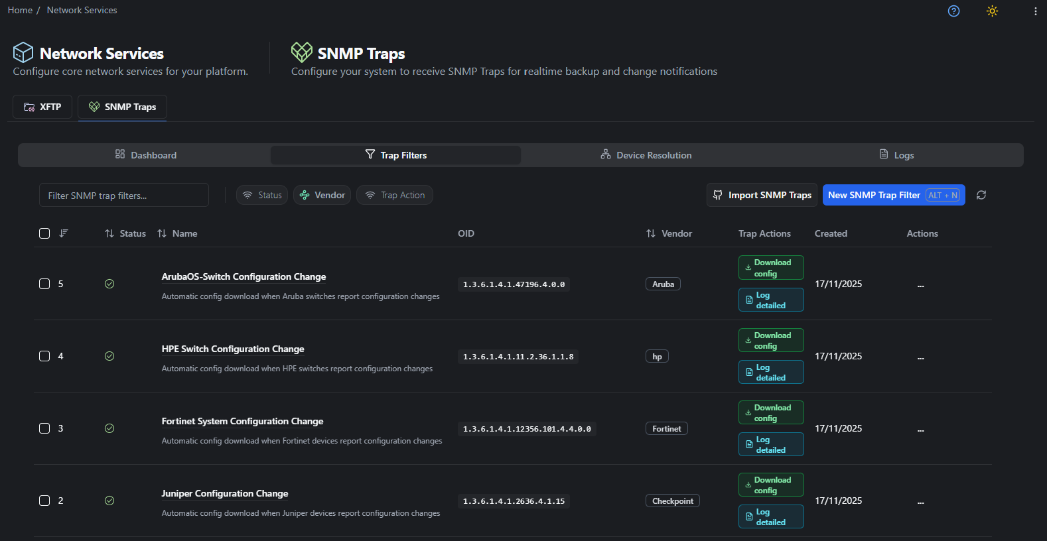
Task: Click the hp vendor tag
Action: [657, 356]
